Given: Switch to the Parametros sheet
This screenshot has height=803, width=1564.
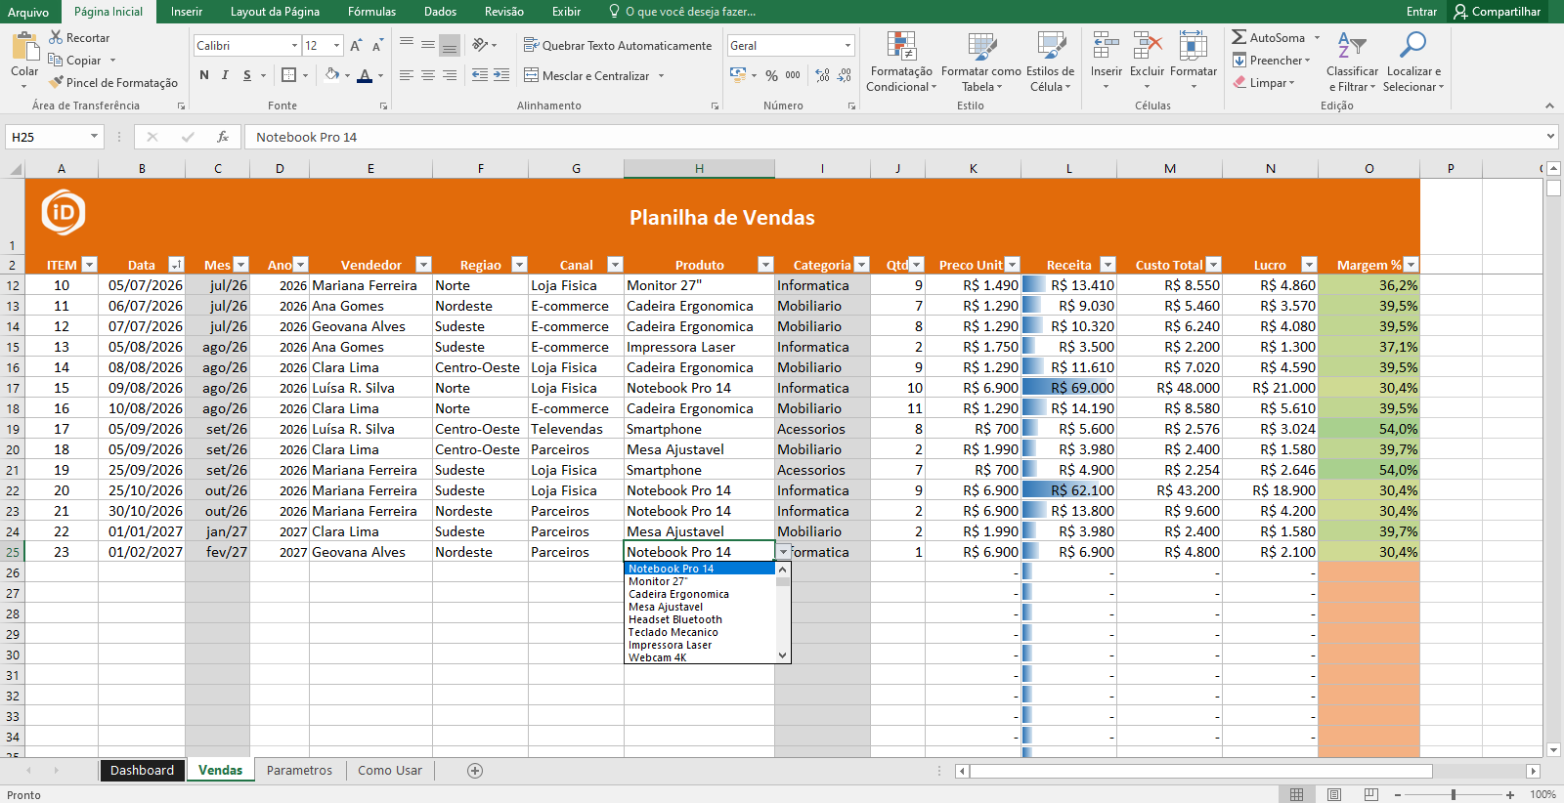Looking at the screenshot, I should [x=299, y=771].
